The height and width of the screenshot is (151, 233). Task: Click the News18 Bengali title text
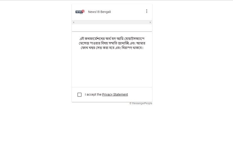[99, 12]
